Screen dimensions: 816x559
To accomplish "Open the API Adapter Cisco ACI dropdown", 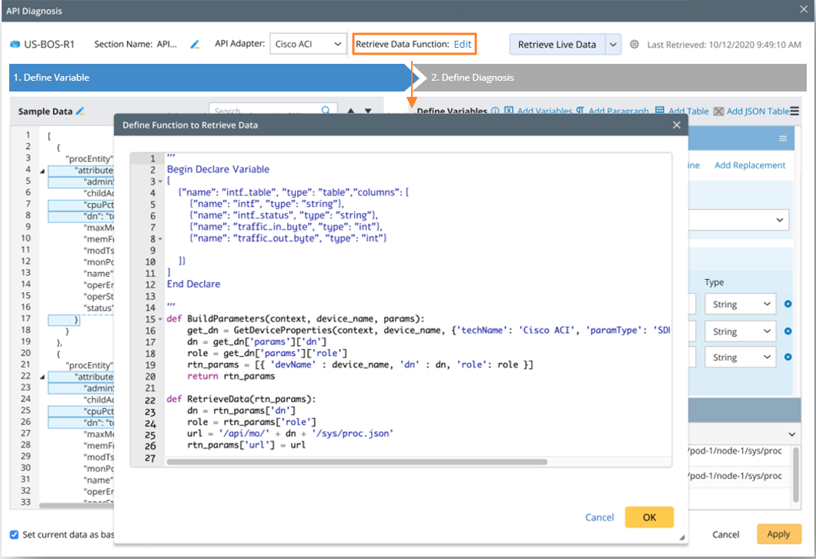I will 307,45.
